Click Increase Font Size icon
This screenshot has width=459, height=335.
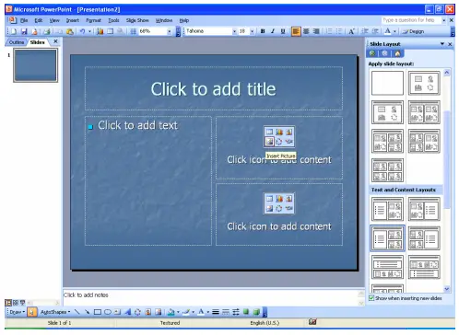pyautogui.click(x=352, y=31)
